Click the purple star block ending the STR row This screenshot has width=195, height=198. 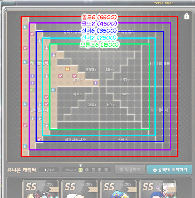click(96, 83)
